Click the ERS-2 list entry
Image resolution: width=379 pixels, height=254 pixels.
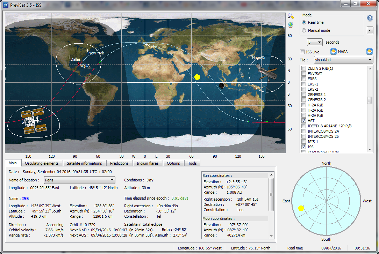pos(313,89)
